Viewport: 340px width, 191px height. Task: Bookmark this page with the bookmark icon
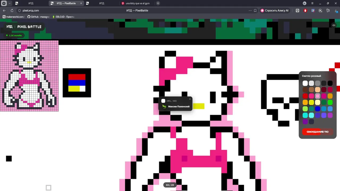(255, 11)
